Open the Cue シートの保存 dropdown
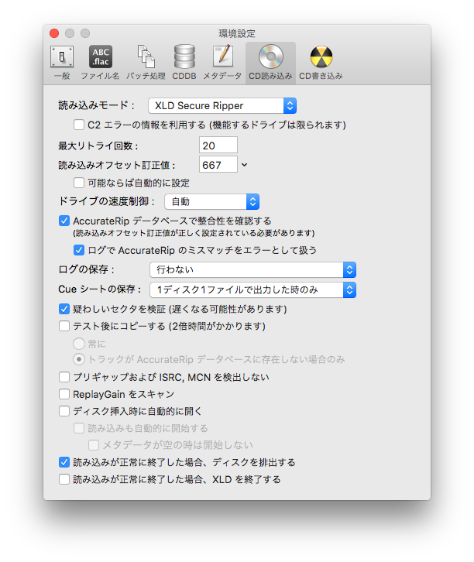This screenshot has height=562, width=474. 252,290
